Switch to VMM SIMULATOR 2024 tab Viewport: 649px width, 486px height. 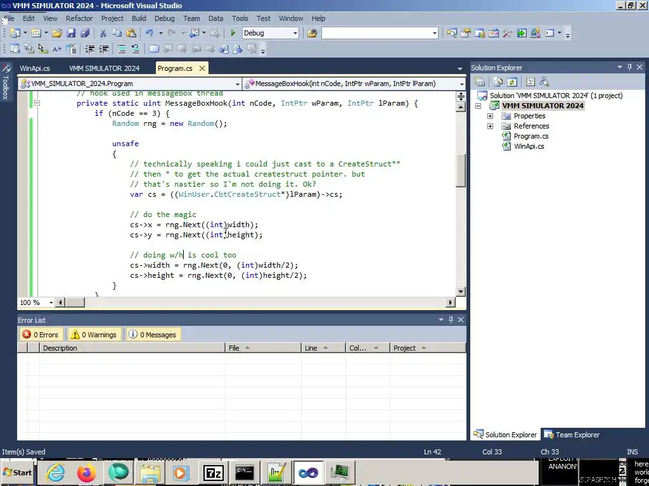pos(105,68)
